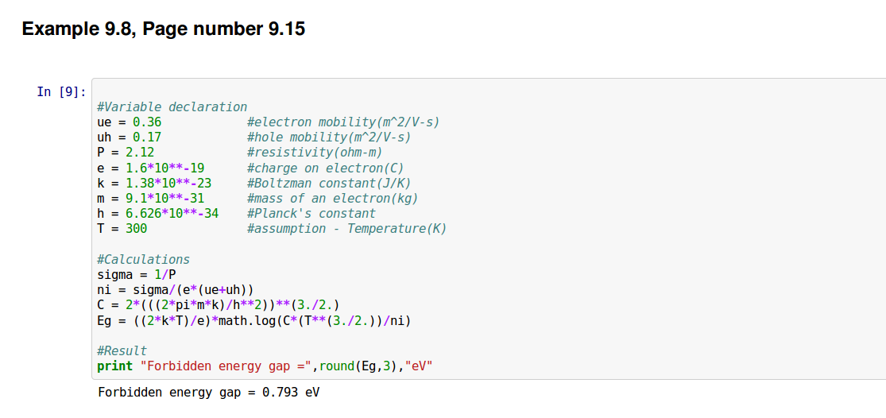886x418 pixels.
Task: Click the T = 300 assignment
Action: click(x=122, y=229)
